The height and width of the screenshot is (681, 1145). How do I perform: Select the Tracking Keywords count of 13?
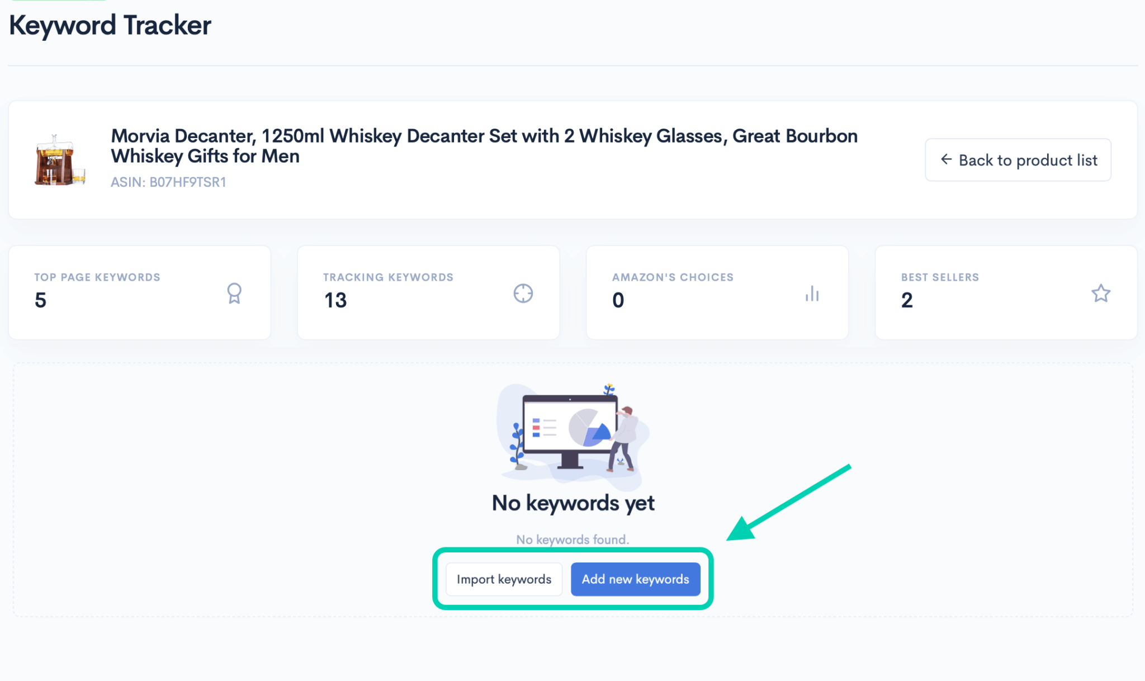(x=334, y=300)
